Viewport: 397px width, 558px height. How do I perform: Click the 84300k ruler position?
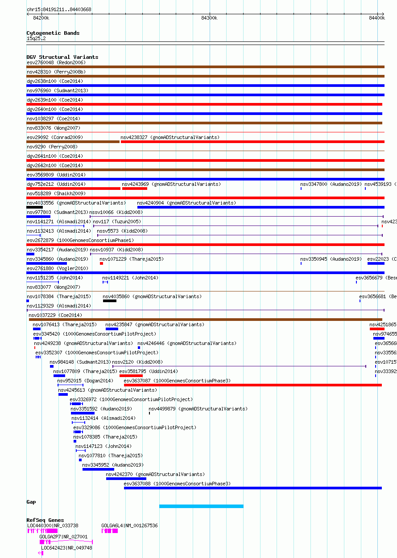[209, 18]
